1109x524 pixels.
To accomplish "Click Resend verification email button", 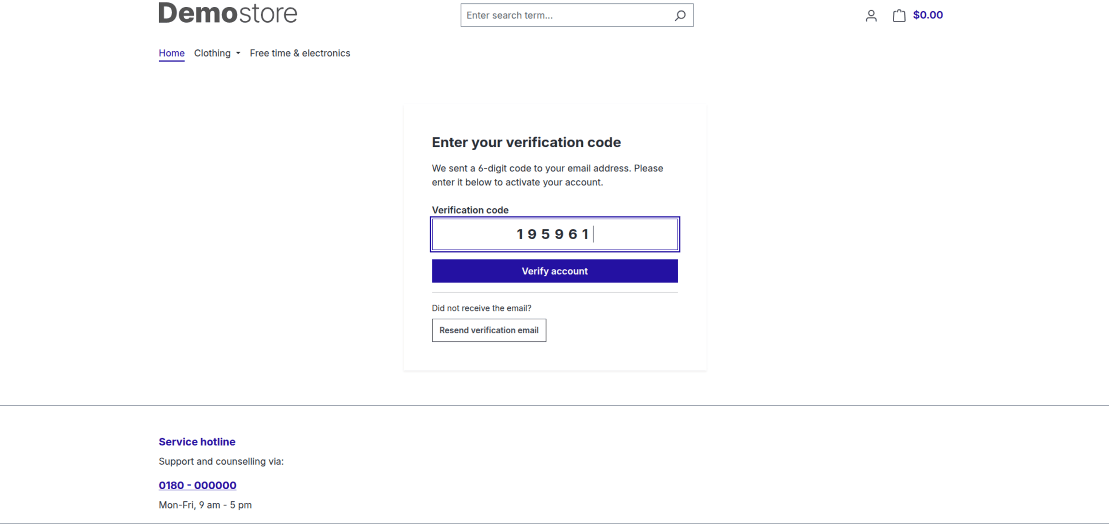I will 489,330.
